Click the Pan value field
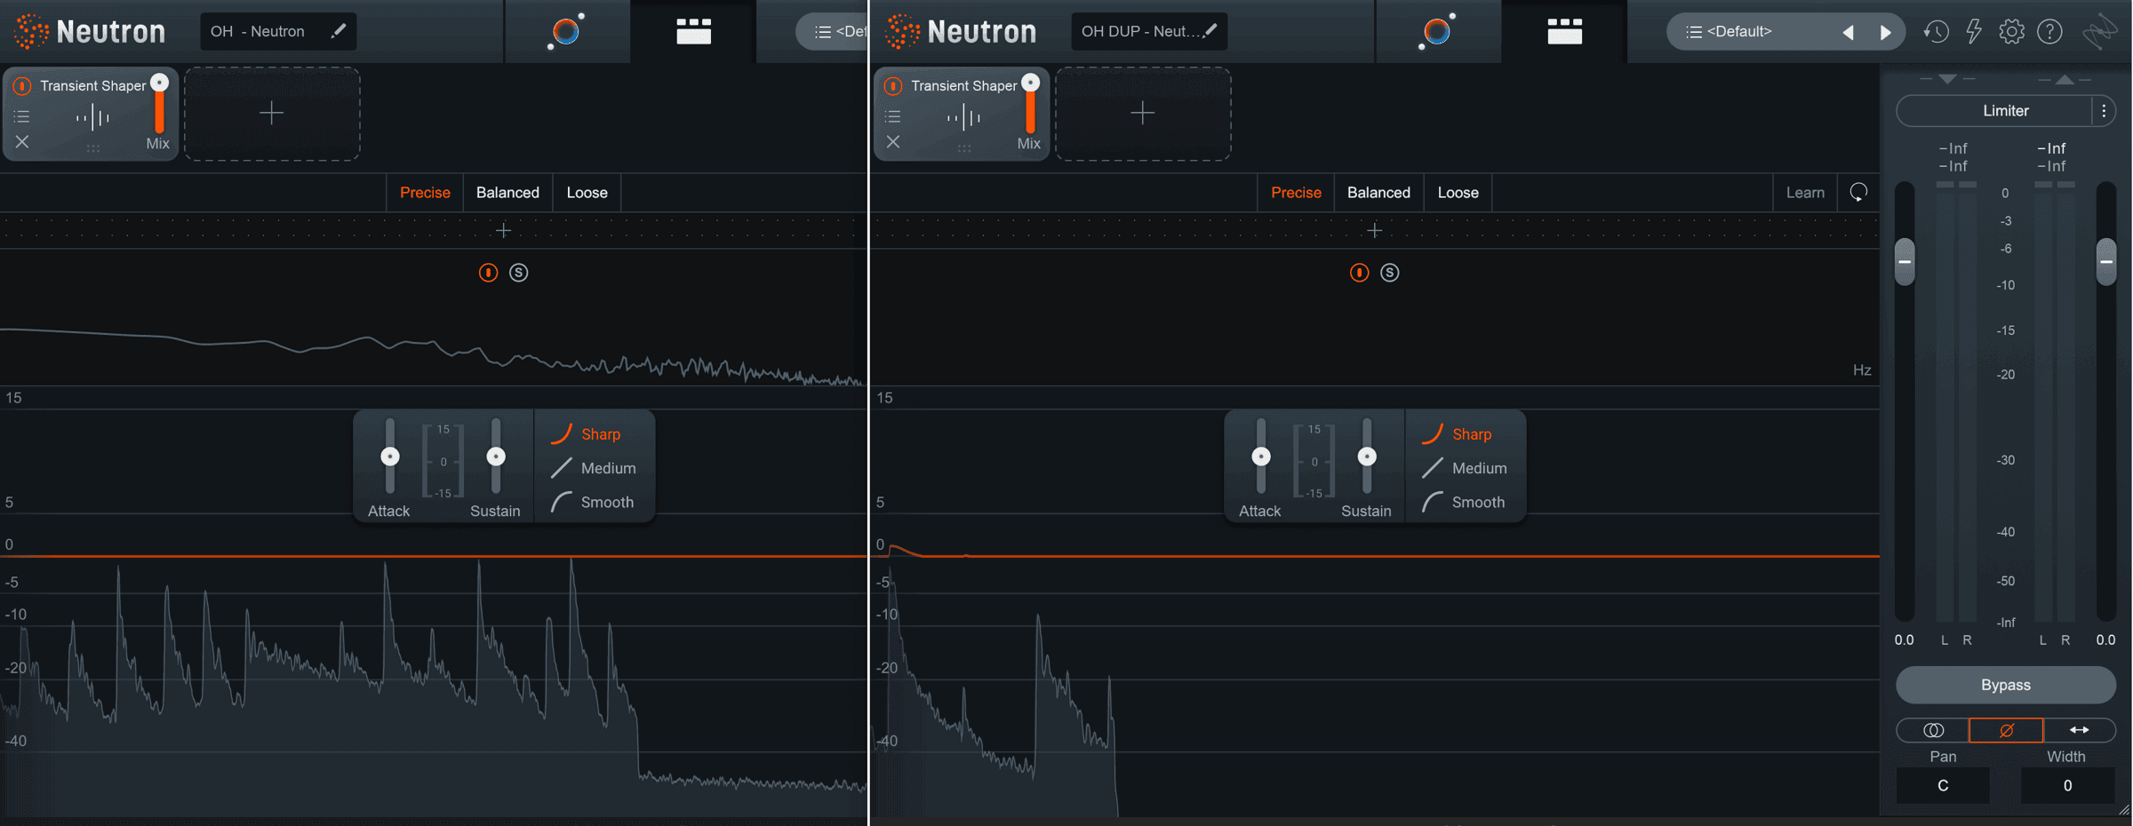 (1943, 786)
